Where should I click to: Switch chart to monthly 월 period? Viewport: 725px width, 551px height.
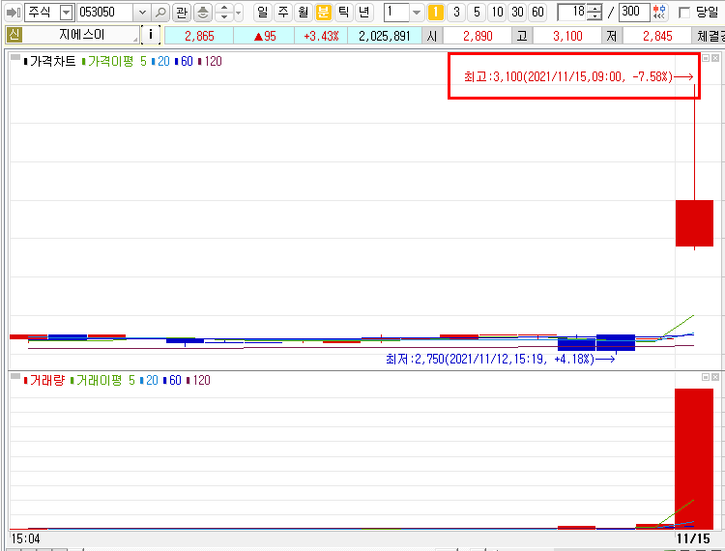point(303,12)
